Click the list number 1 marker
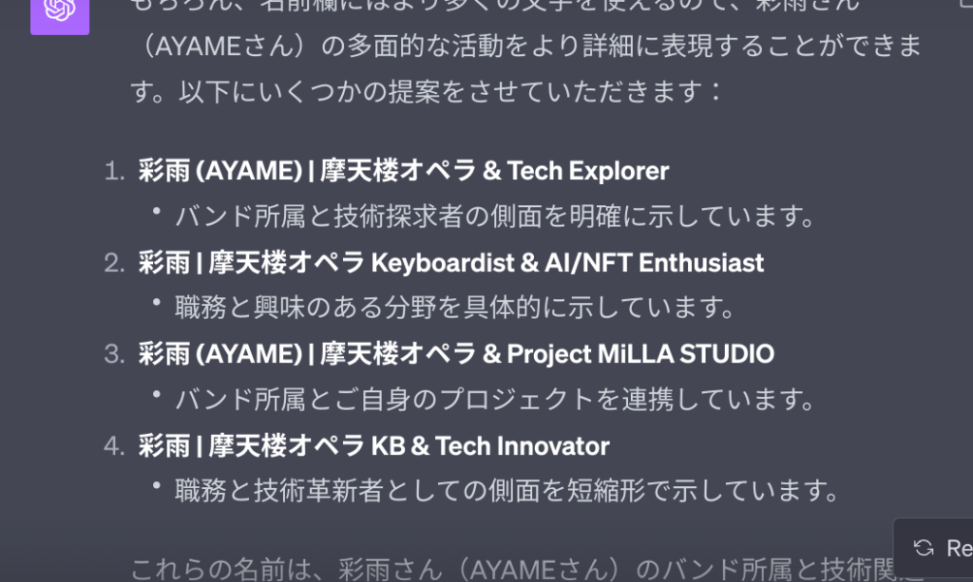 pos(114,171)
